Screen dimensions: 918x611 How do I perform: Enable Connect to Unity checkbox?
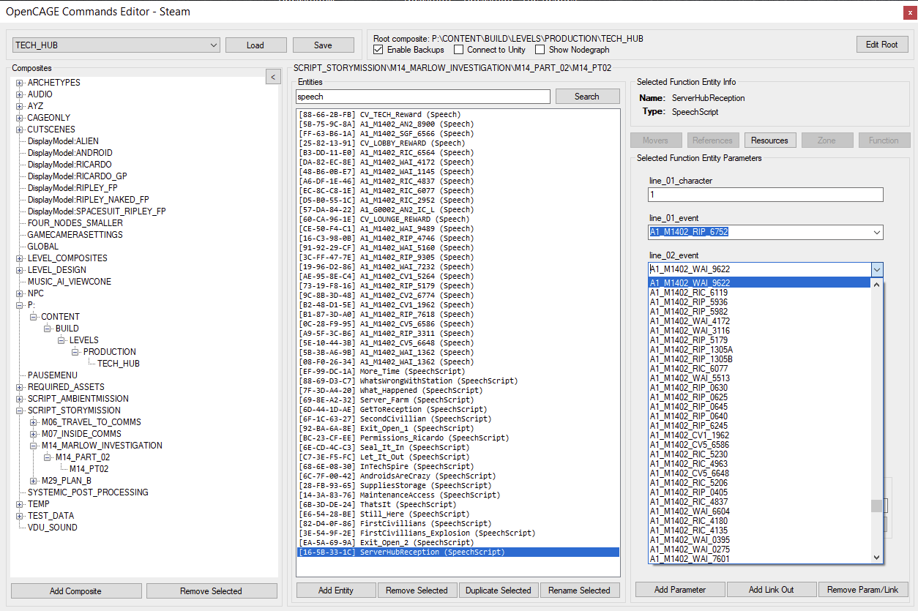coord(458,50)
